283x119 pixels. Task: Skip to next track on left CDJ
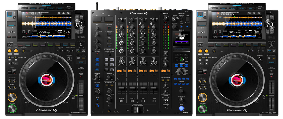point(14,81)
